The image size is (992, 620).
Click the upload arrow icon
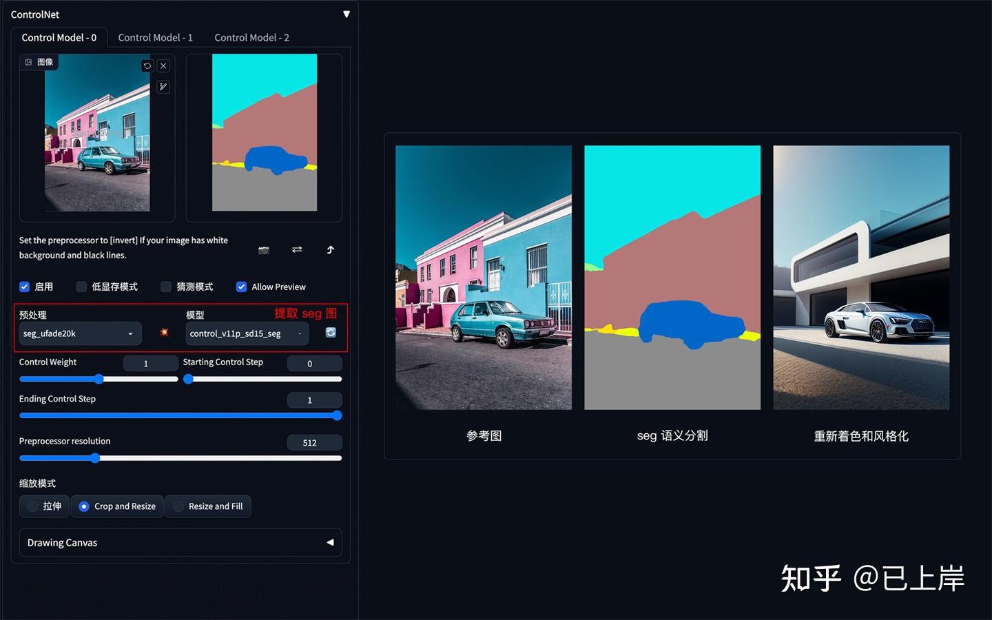pyautogui.click(x=331, y=250)
